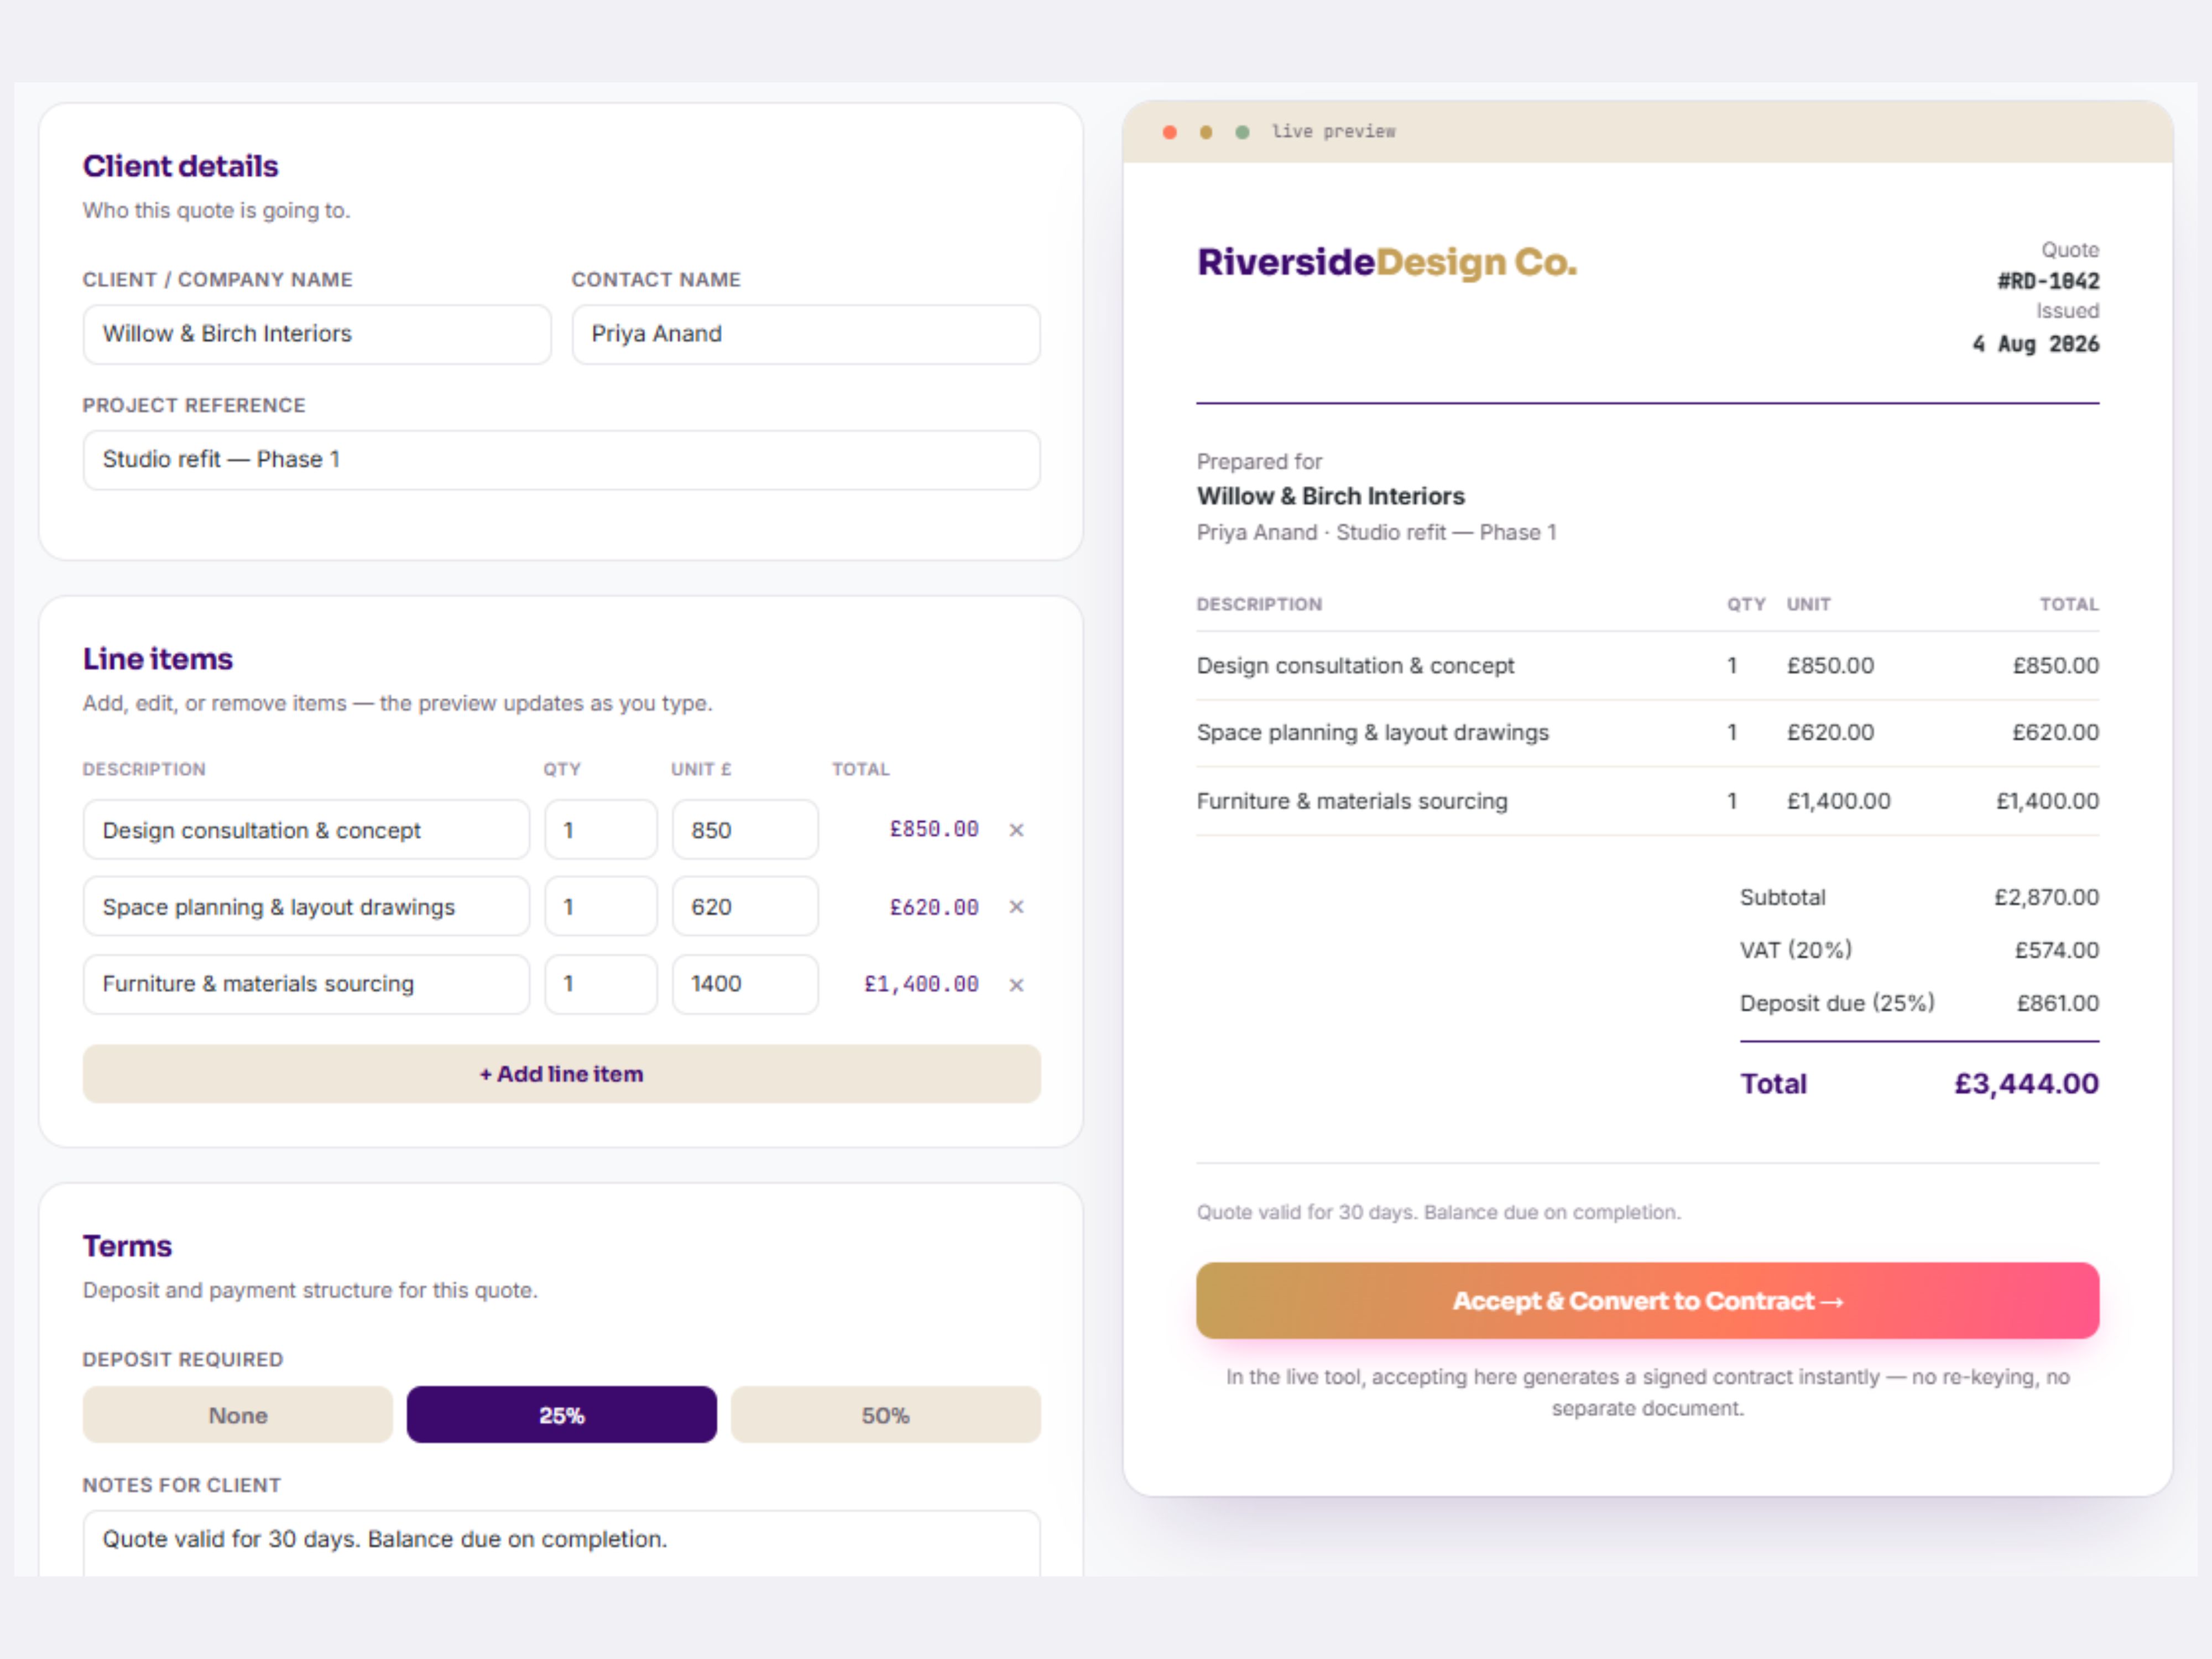Edit unit price field showing 850

746,830
